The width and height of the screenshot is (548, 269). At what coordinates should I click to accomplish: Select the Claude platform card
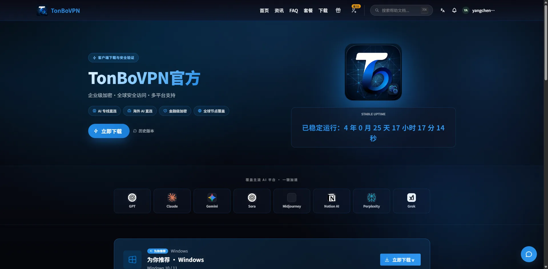(172, 201)
